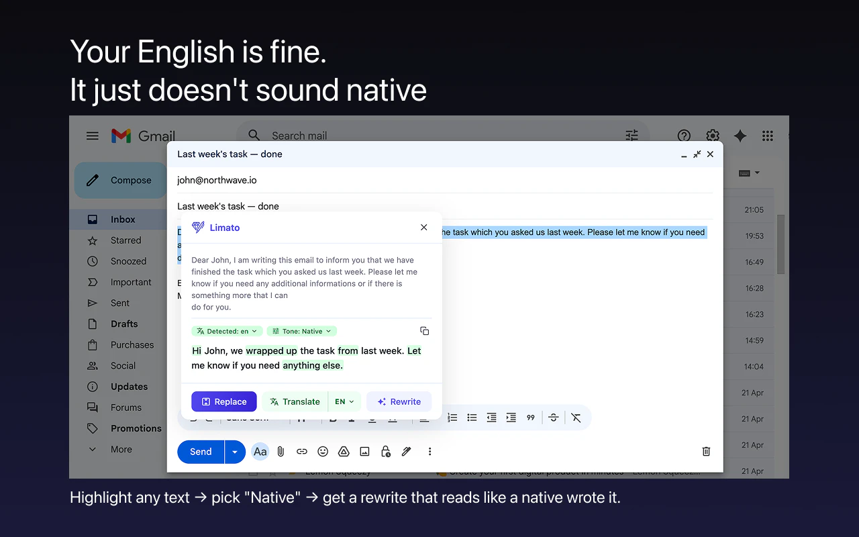Remove formatting from selected text
This screenshot has height=537, width=859.
click(576, 418)
